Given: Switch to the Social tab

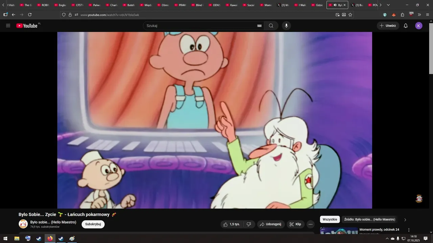Looking at the screenshot, I should tap(249, 5).
